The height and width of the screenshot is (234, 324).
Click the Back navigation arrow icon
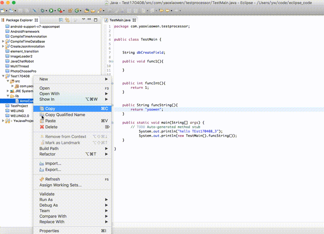pyautogui.click(x=168, y=11)
